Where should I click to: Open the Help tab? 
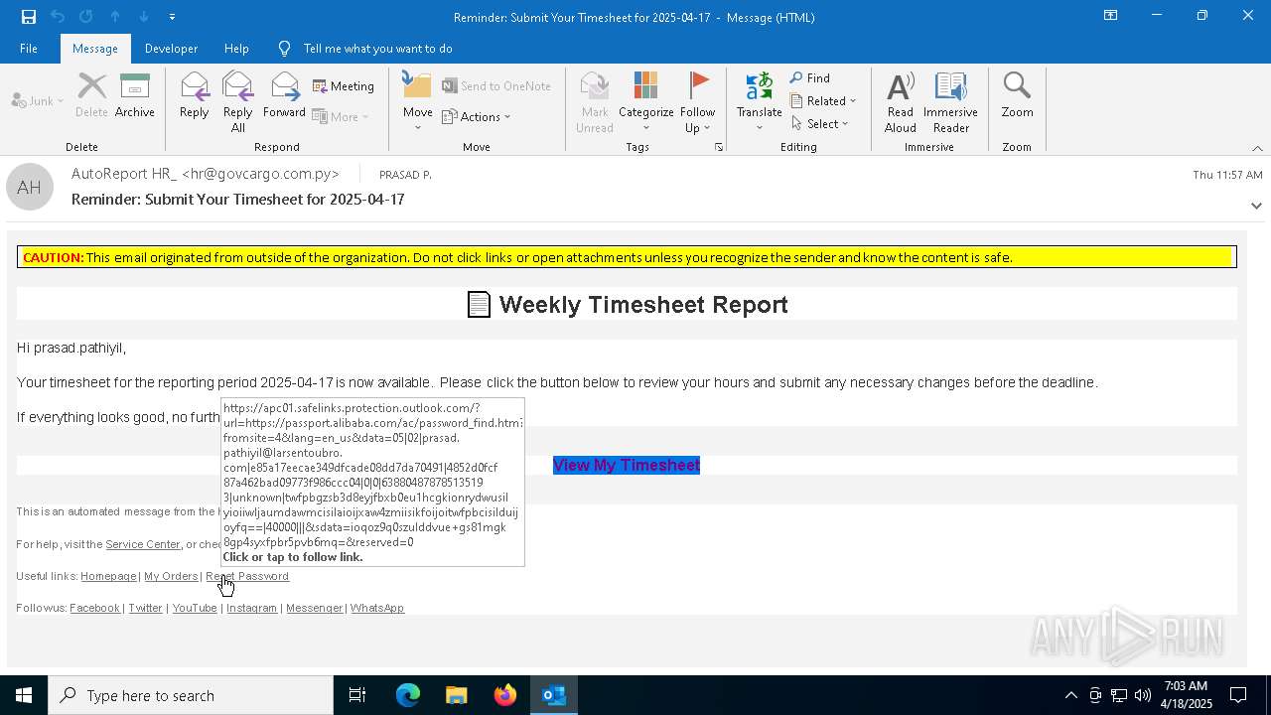(236, 49)
